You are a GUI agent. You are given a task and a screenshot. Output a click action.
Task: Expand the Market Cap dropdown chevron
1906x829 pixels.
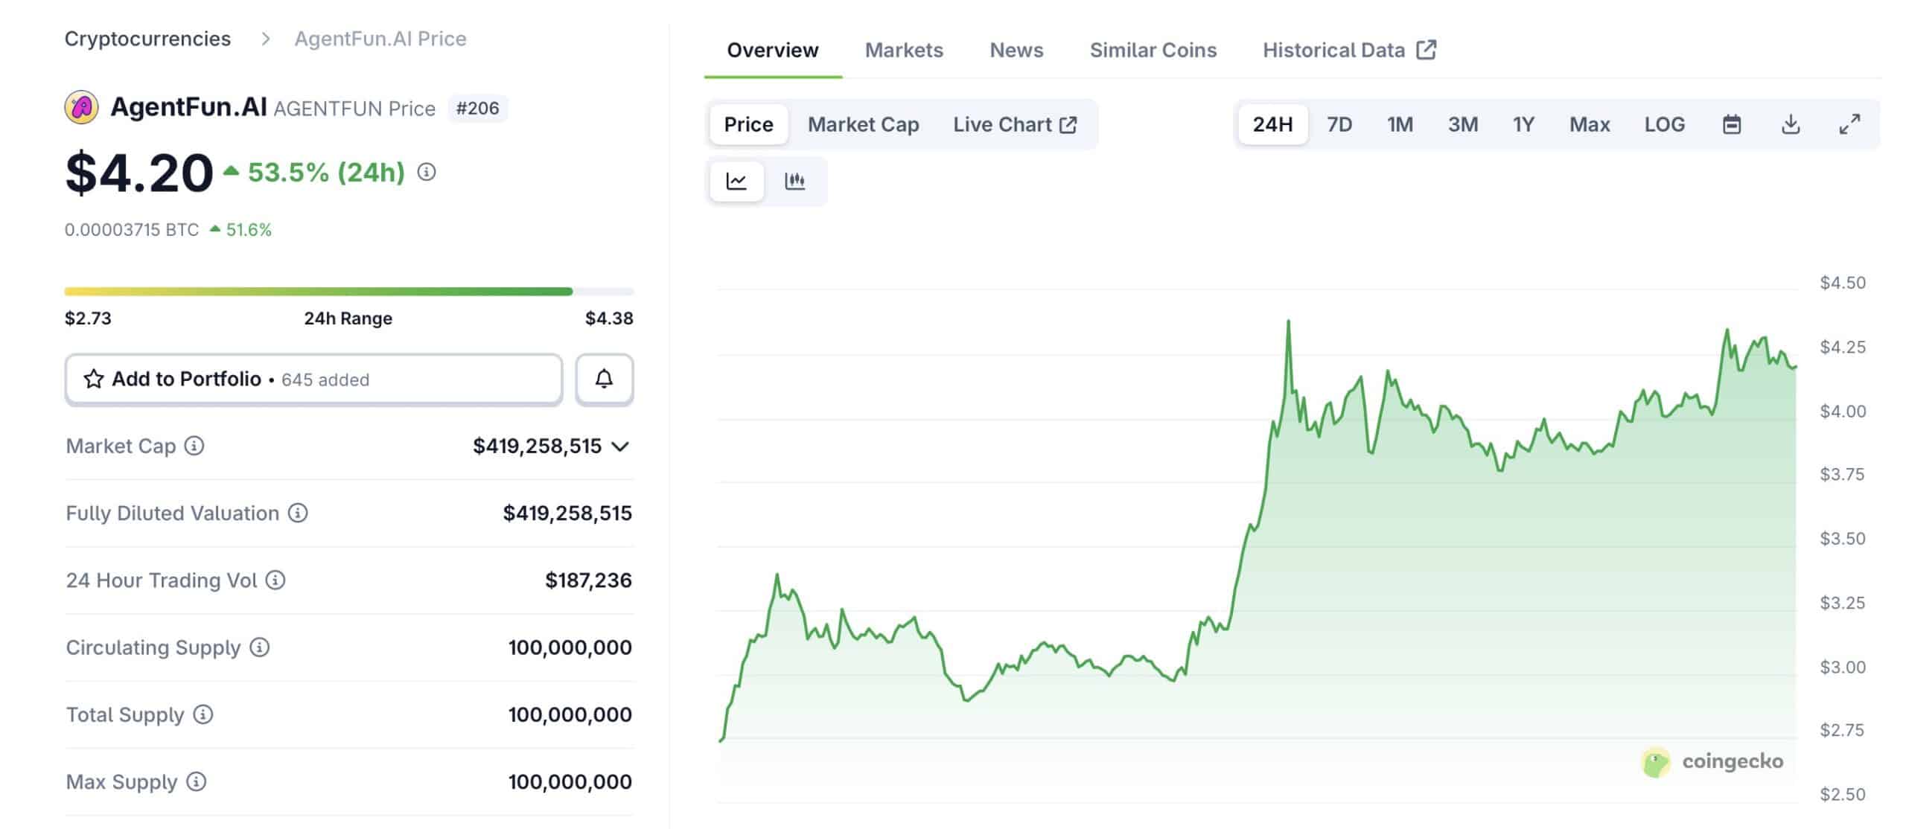tap(620, 446)
